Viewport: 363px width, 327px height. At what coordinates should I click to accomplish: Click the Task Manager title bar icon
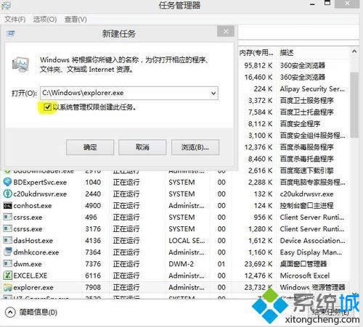pos(6,6)
